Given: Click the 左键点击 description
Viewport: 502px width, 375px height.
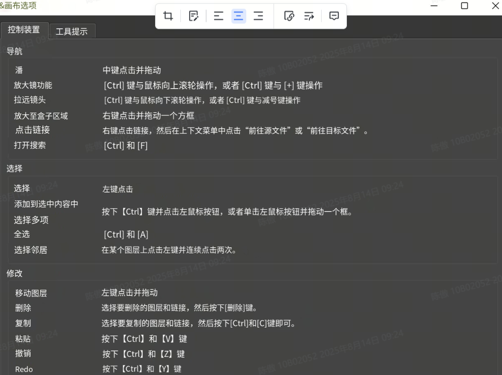Looking at the screenshot, I should coord(117,189).
